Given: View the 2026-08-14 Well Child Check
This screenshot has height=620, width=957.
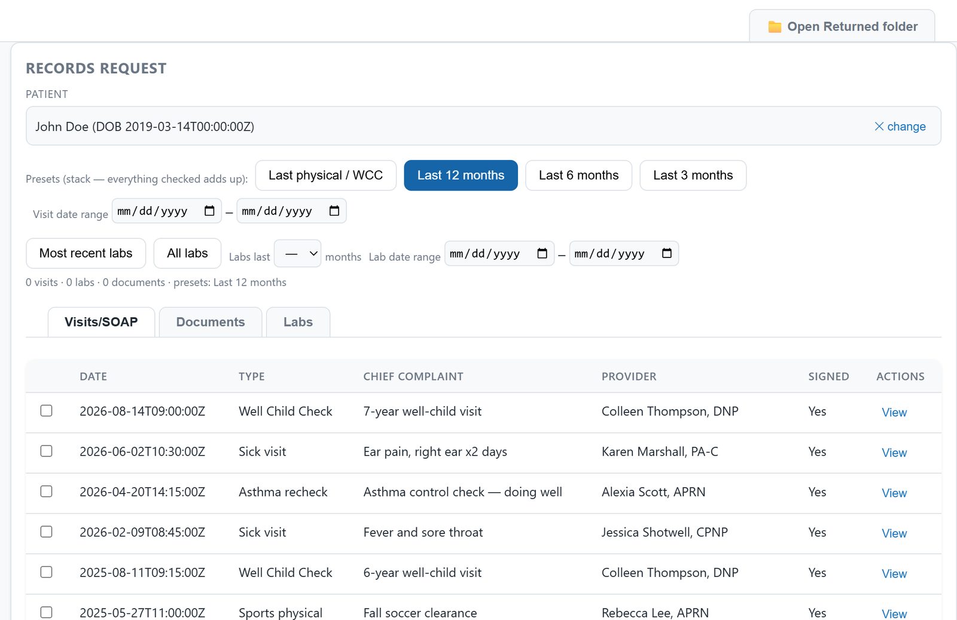Looking at the screenshot, I should click(x=894, y=412).
